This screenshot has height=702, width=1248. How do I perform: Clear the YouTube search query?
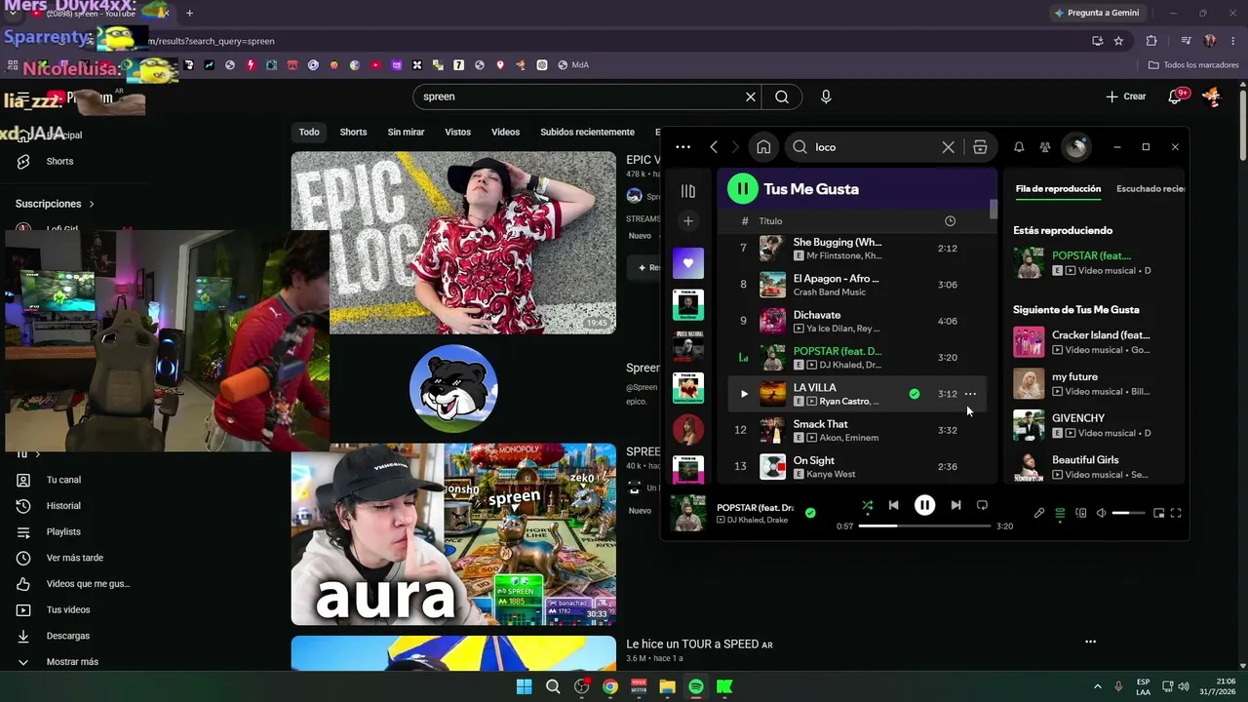click(750, 97)
